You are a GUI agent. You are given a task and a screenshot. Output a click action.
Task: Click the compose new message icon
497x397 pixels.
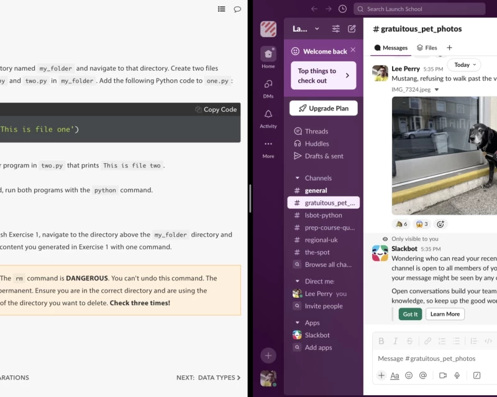[352, 29]
